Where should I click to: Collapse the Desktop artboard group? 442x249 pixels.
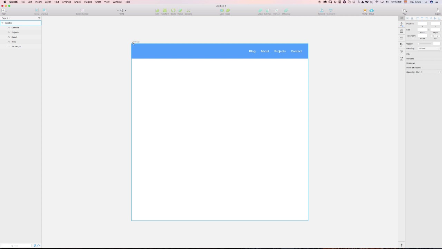pyautogui.click(x=2, y=23)
